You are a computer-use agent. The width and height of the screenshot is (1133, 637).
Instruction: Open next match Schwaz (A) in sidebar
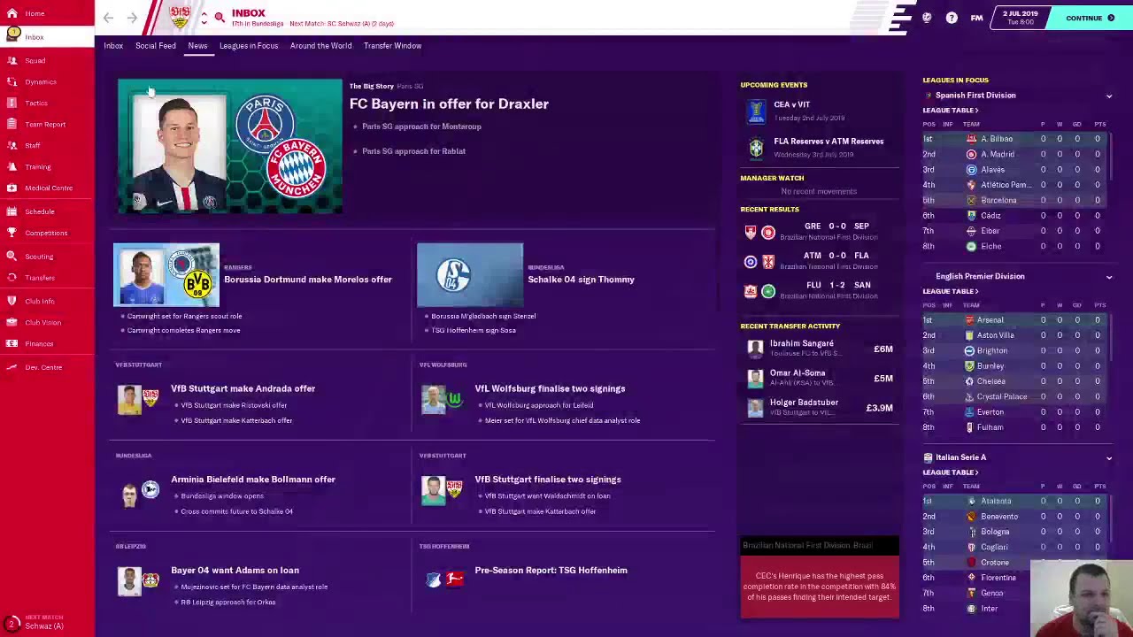click(x=44, y=622)
